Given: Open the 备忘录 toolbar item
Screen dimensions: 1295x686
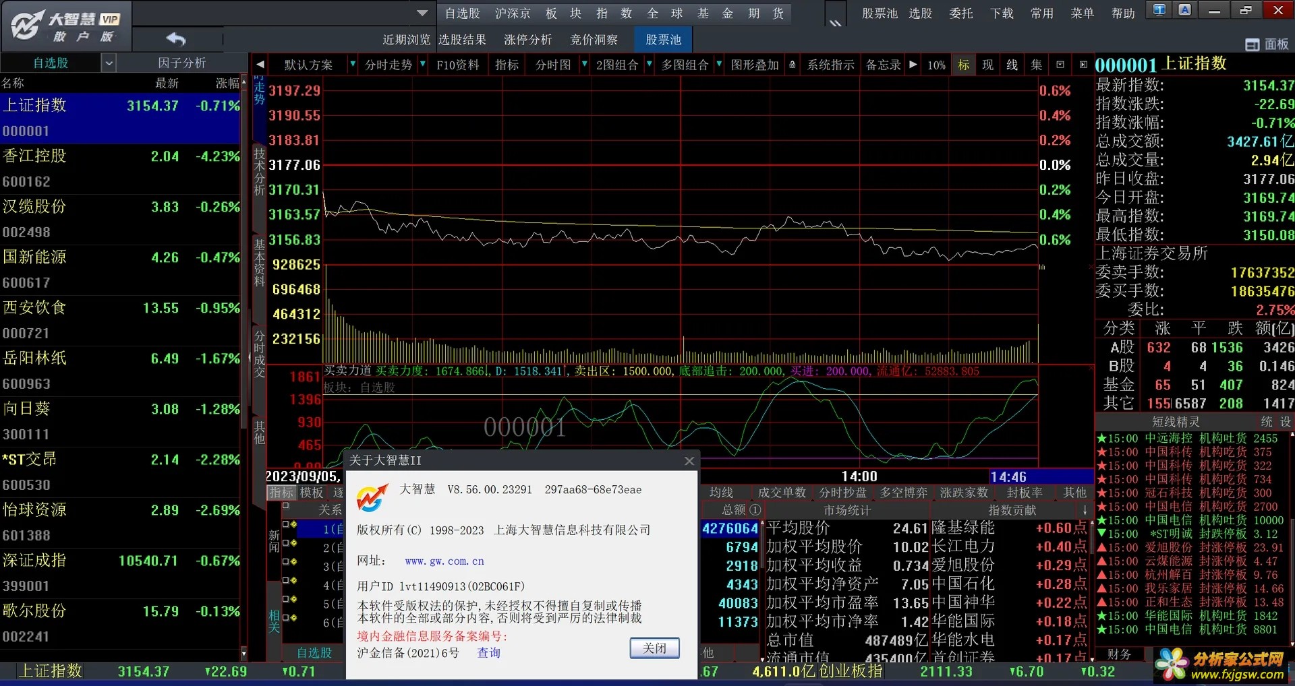Looking at the screenshot, I should point(883,65).
